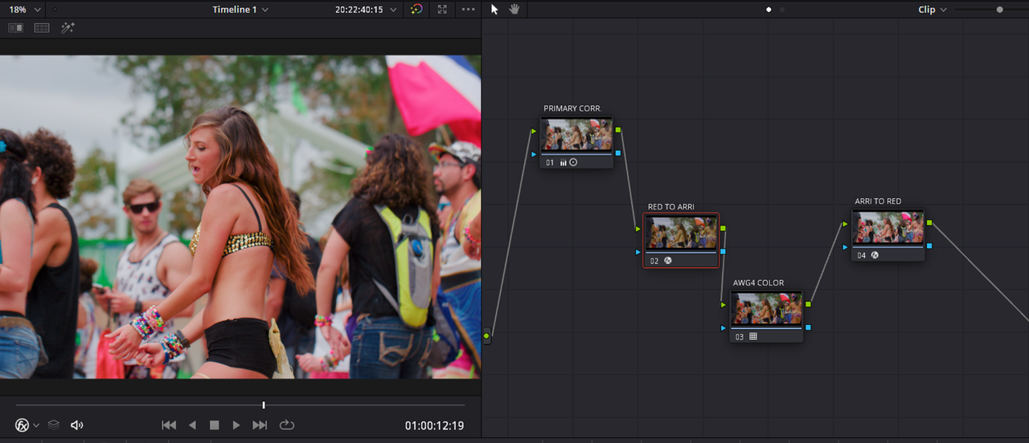Open the on-screen FX overlay control icon

tap(23, 425)
